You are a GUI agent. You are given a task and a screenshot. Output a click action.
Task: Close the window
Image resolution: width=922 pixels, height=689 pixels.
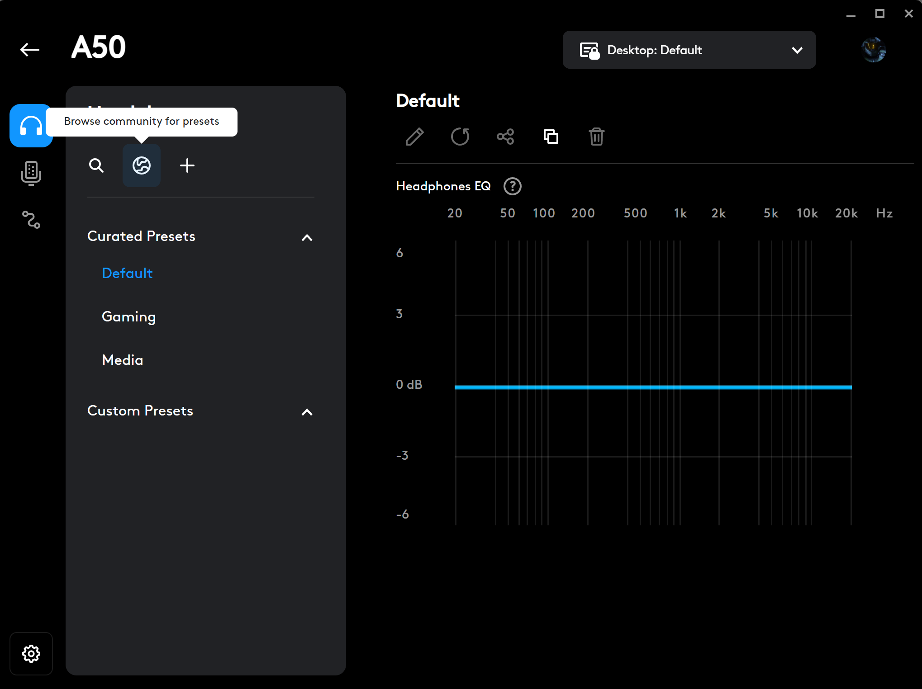tap(908, 14)
